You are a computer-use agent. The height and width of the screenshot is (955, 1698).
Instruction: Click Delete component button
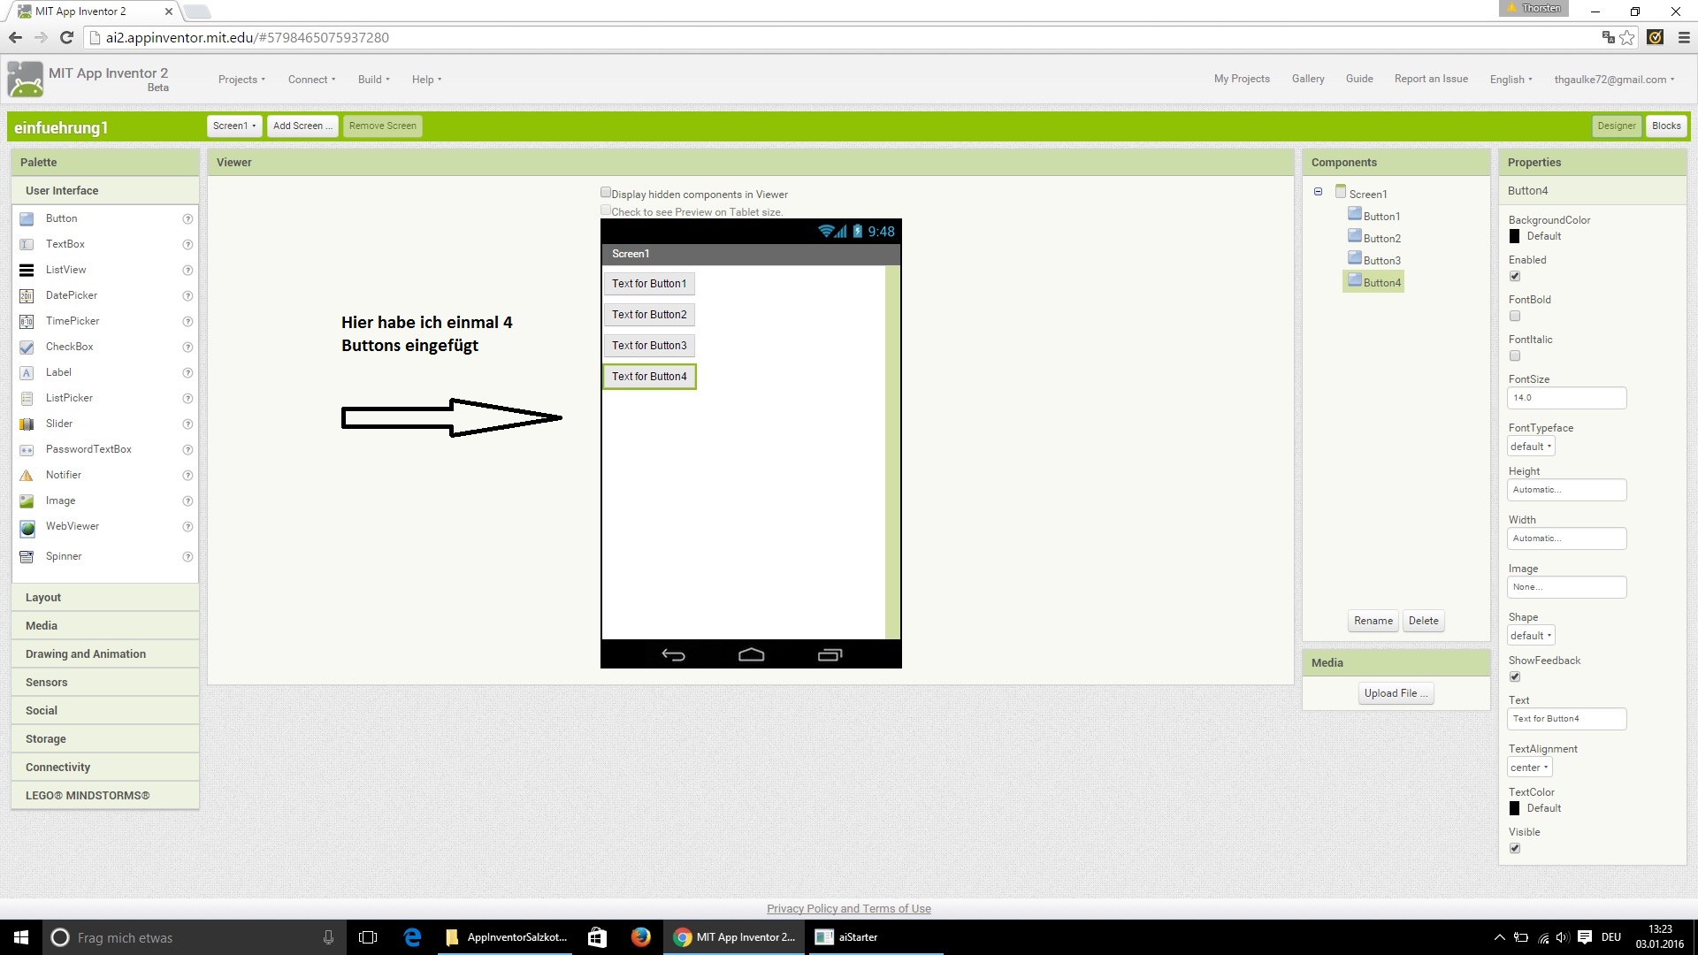[x=1423, y=621]
